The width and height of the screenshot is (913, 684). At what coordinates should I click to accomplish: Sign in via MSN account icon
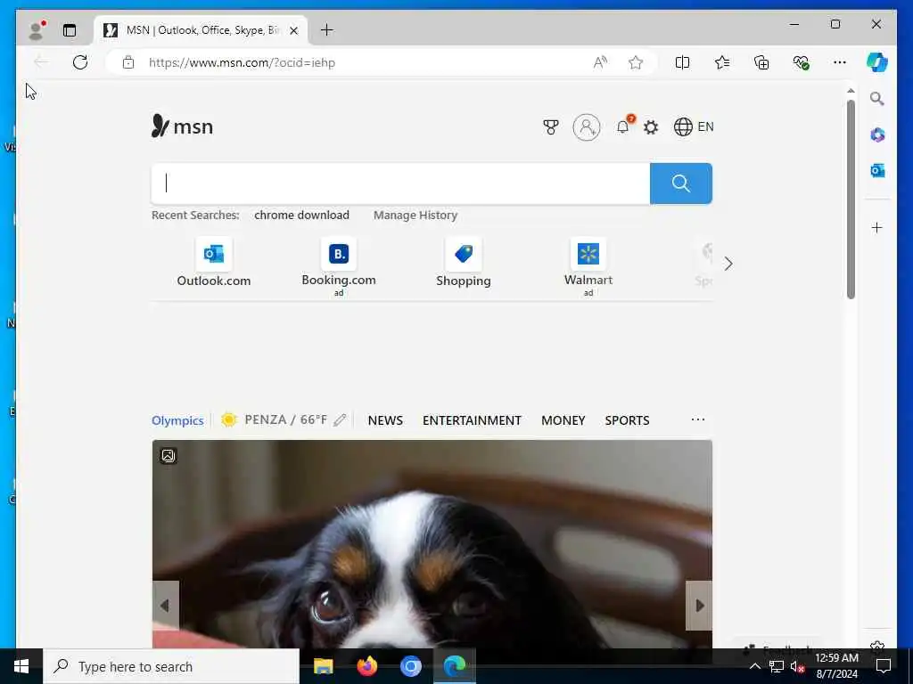587,126
